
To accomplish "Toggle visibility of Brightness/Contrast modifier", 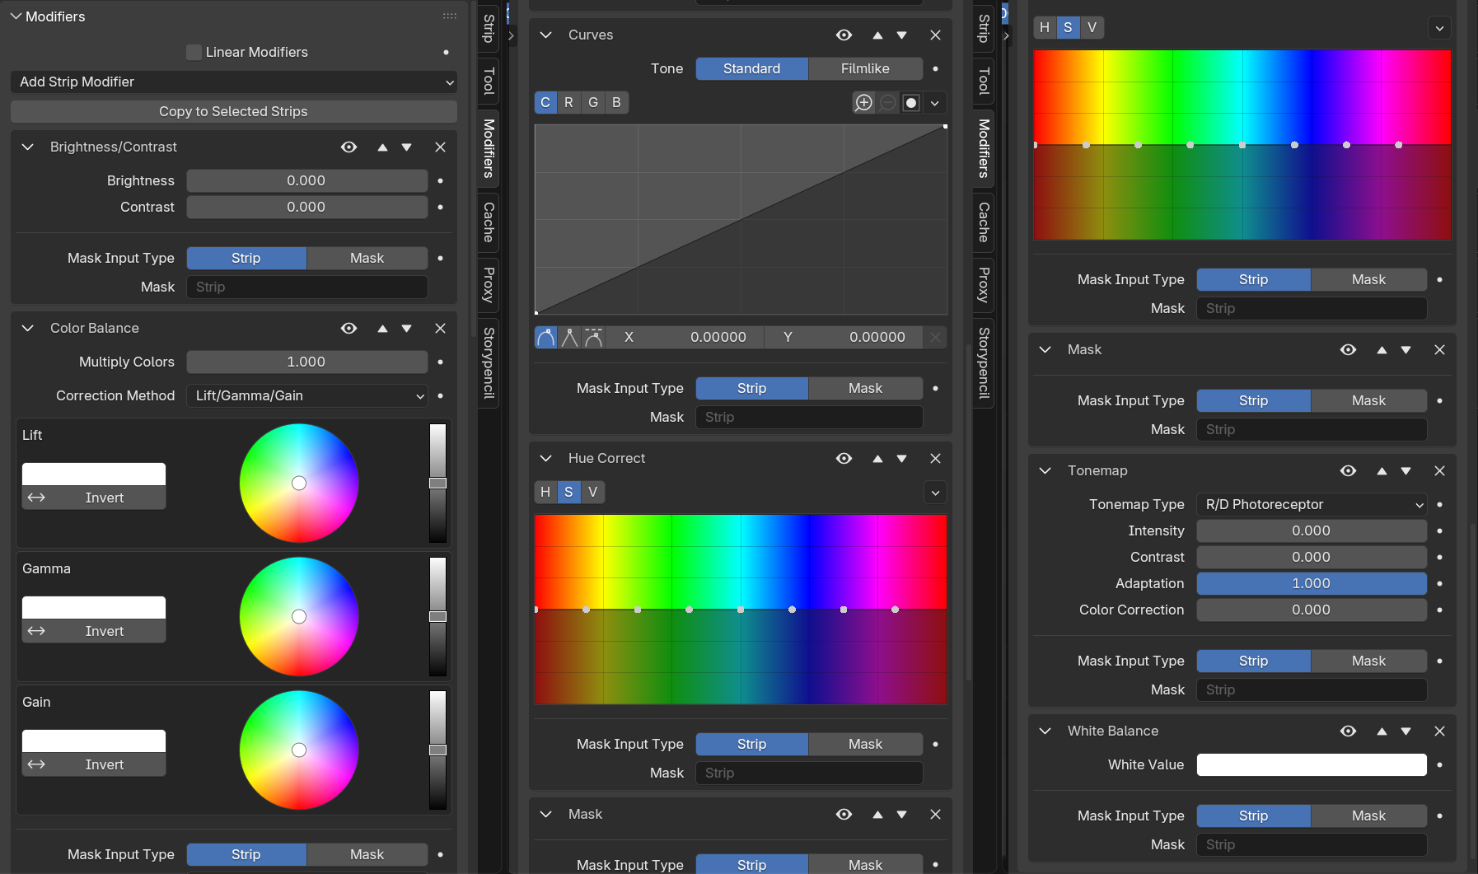I will tap(349, 147).
